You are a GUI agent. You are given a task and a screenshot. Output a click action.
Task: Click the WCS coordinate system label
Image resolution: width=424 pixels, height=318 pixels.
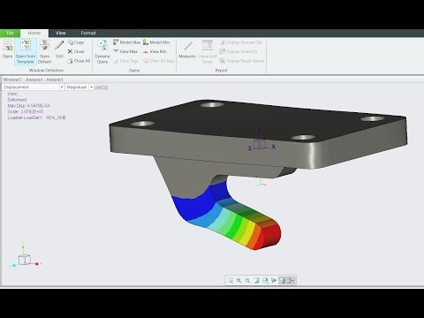point(102,87)
